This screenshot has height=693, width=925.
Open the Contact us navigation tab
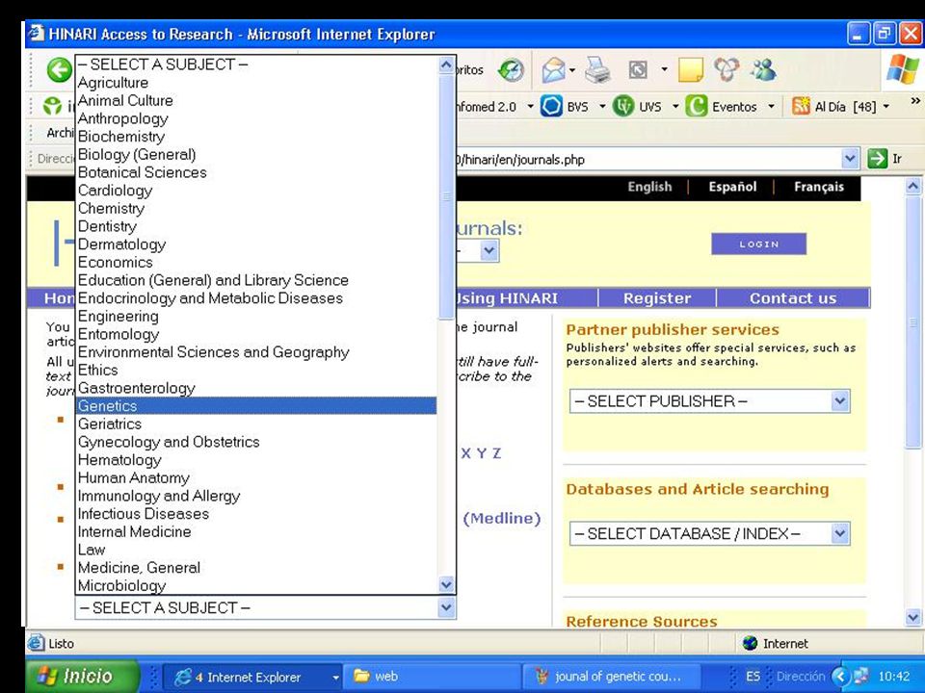(793, 298)
